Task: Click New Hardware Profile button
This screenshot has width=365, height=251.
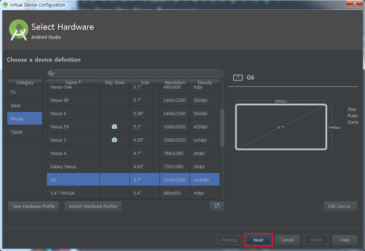Action: point(34,206)
